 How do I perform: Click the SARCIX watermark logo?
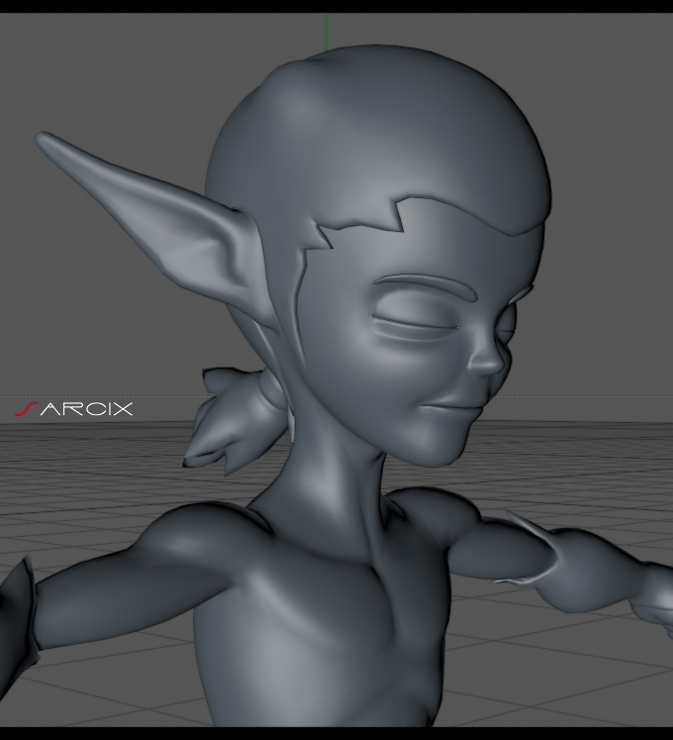tap(74, 409)
